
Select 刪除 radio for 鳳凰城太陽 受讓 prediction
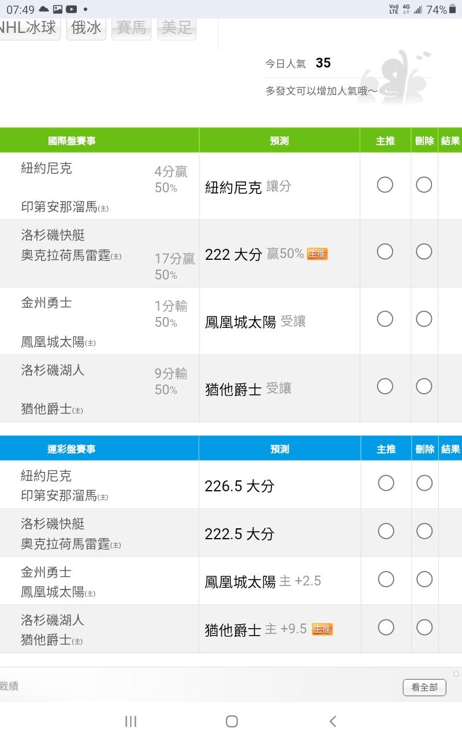(424, 319)
